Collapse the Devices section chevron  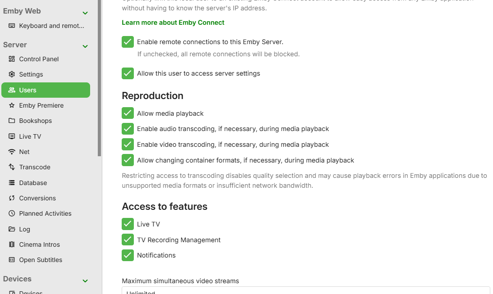pos(85,280)
